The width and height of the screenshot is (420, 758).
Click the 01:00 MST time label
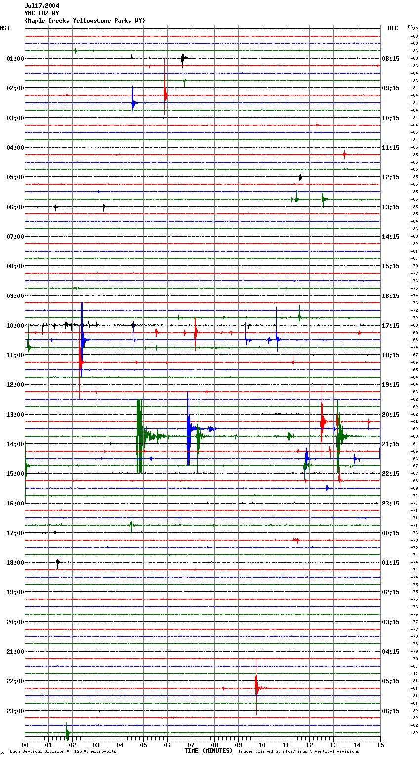pyautogui.click(x=15, y=59)
